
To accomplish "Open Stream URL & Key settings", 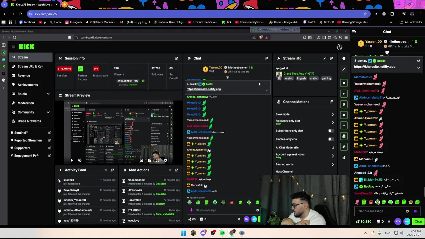I will point(31,66).
